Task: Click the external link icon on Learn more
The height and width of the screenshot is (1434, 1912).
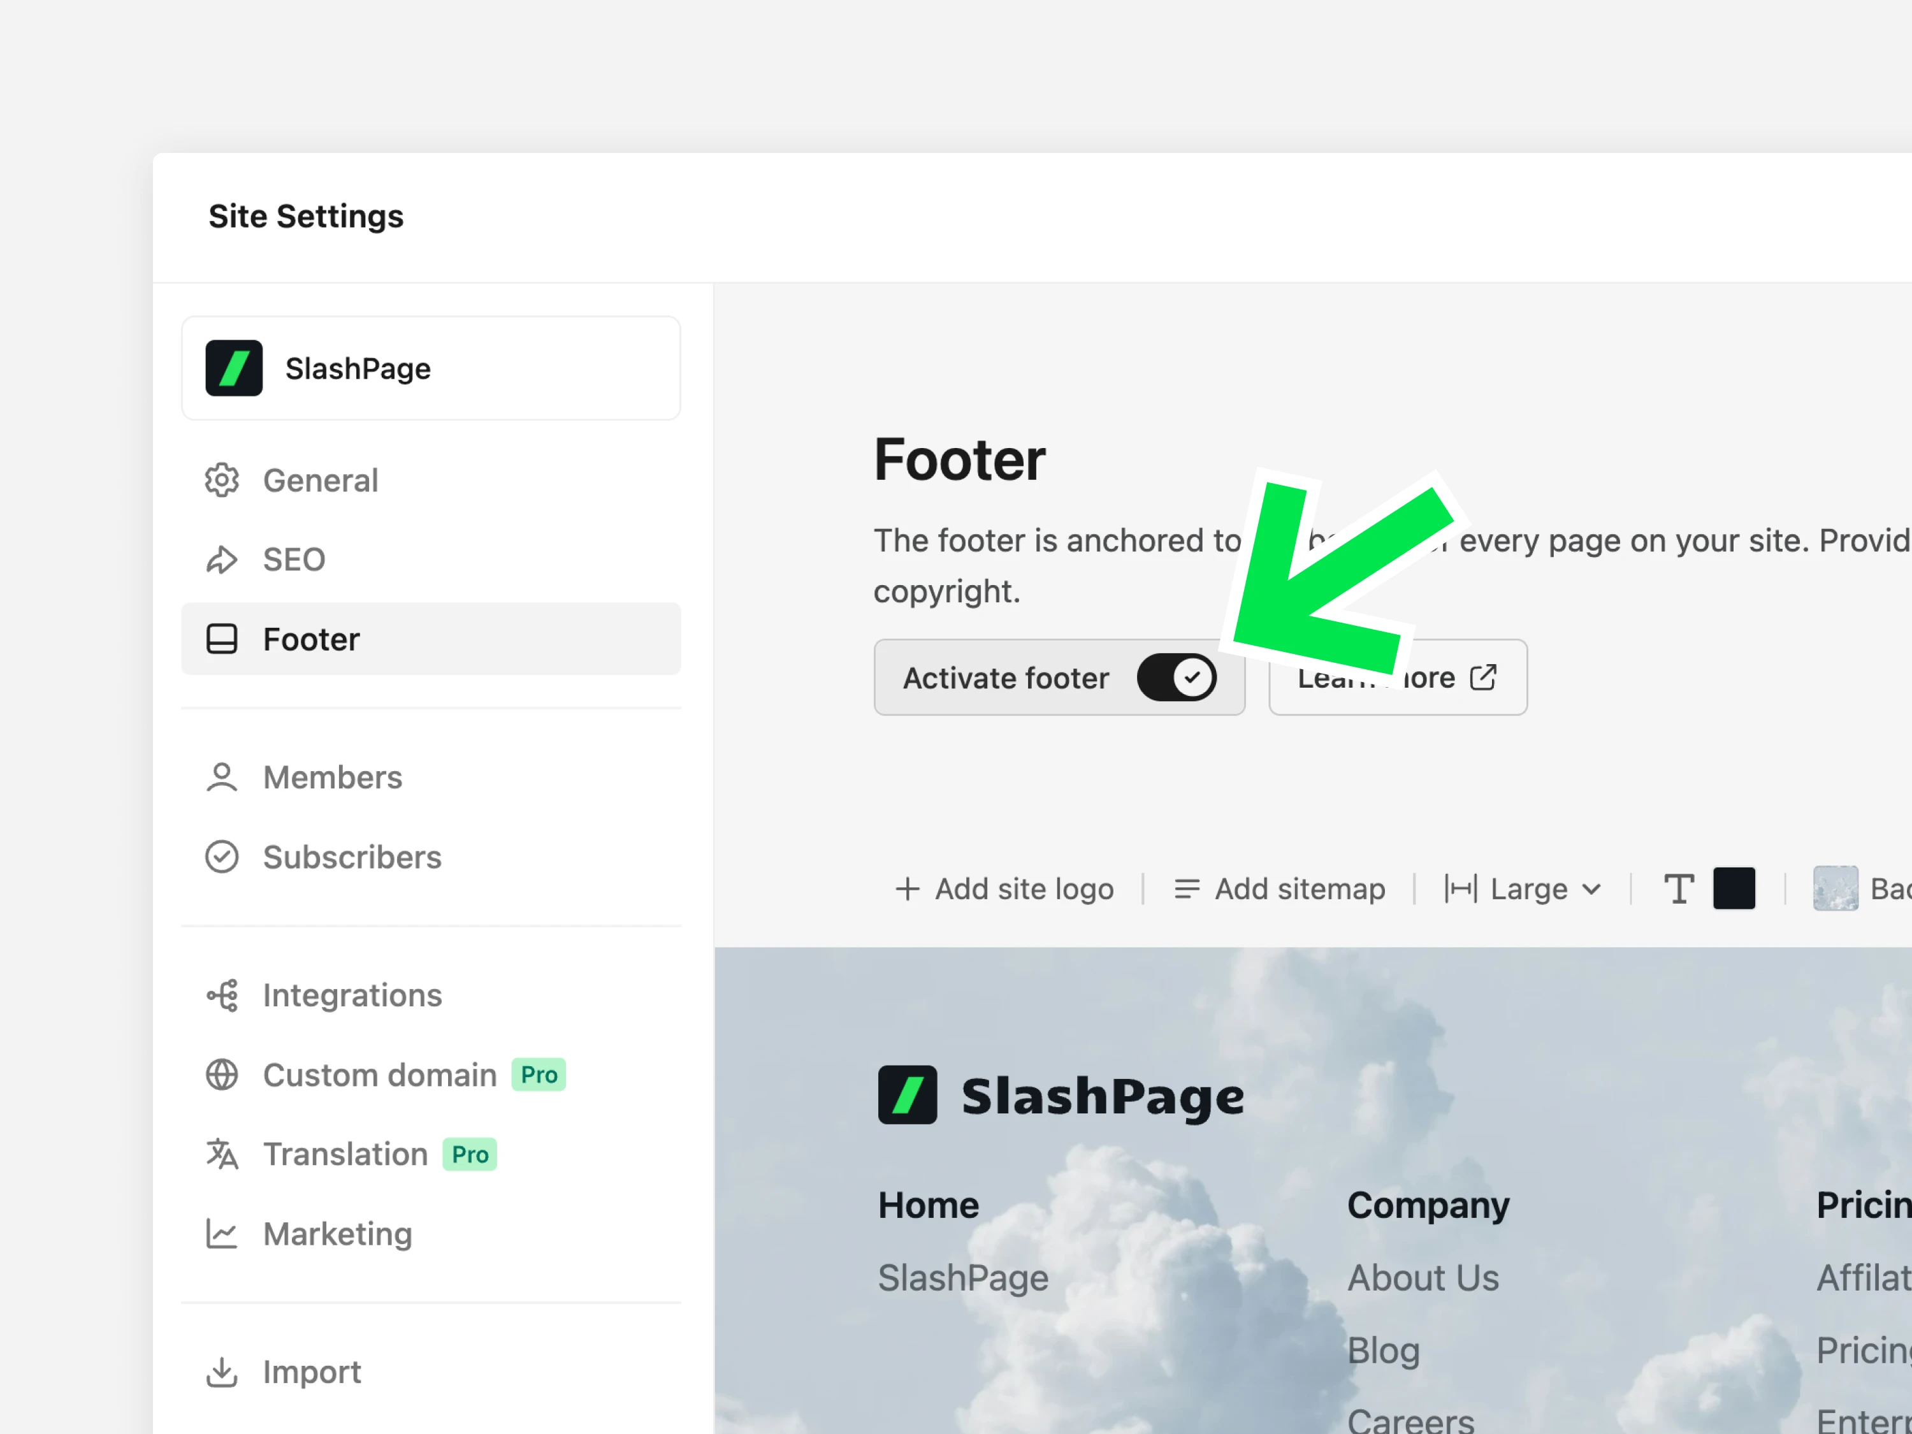Action: pyautogui.click(x=1483, y=677)
